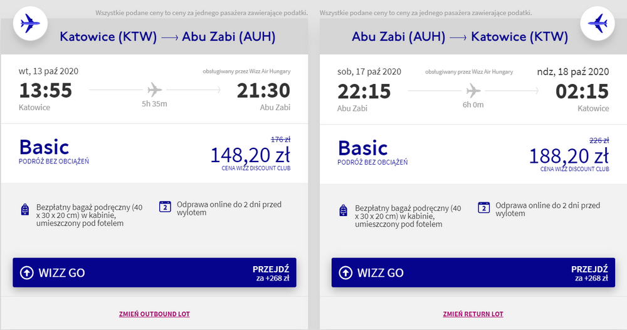Click the backpack icon in return flight card

pos(344,210)
